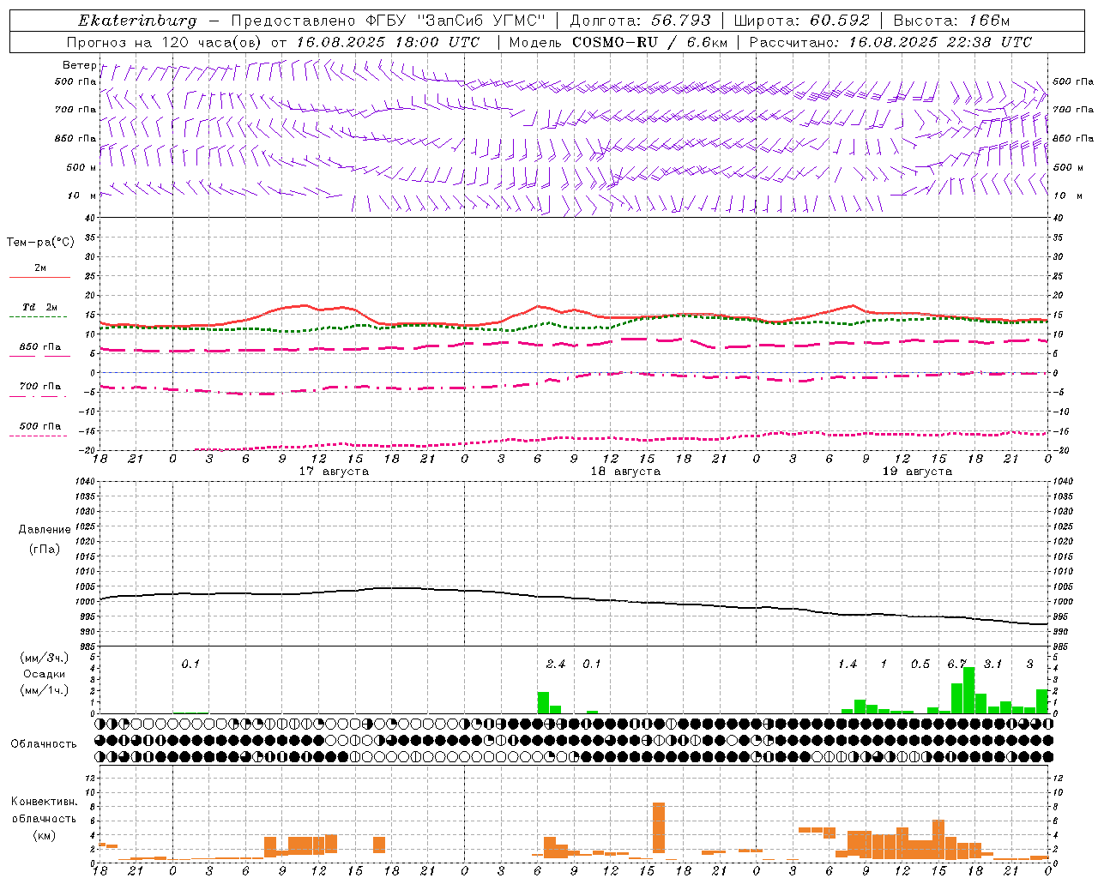Image resolution: width=1098 pixels, height=878 pixels.
Task: Click the Долгота: 56.793 value
Action: tap(640, 21)
